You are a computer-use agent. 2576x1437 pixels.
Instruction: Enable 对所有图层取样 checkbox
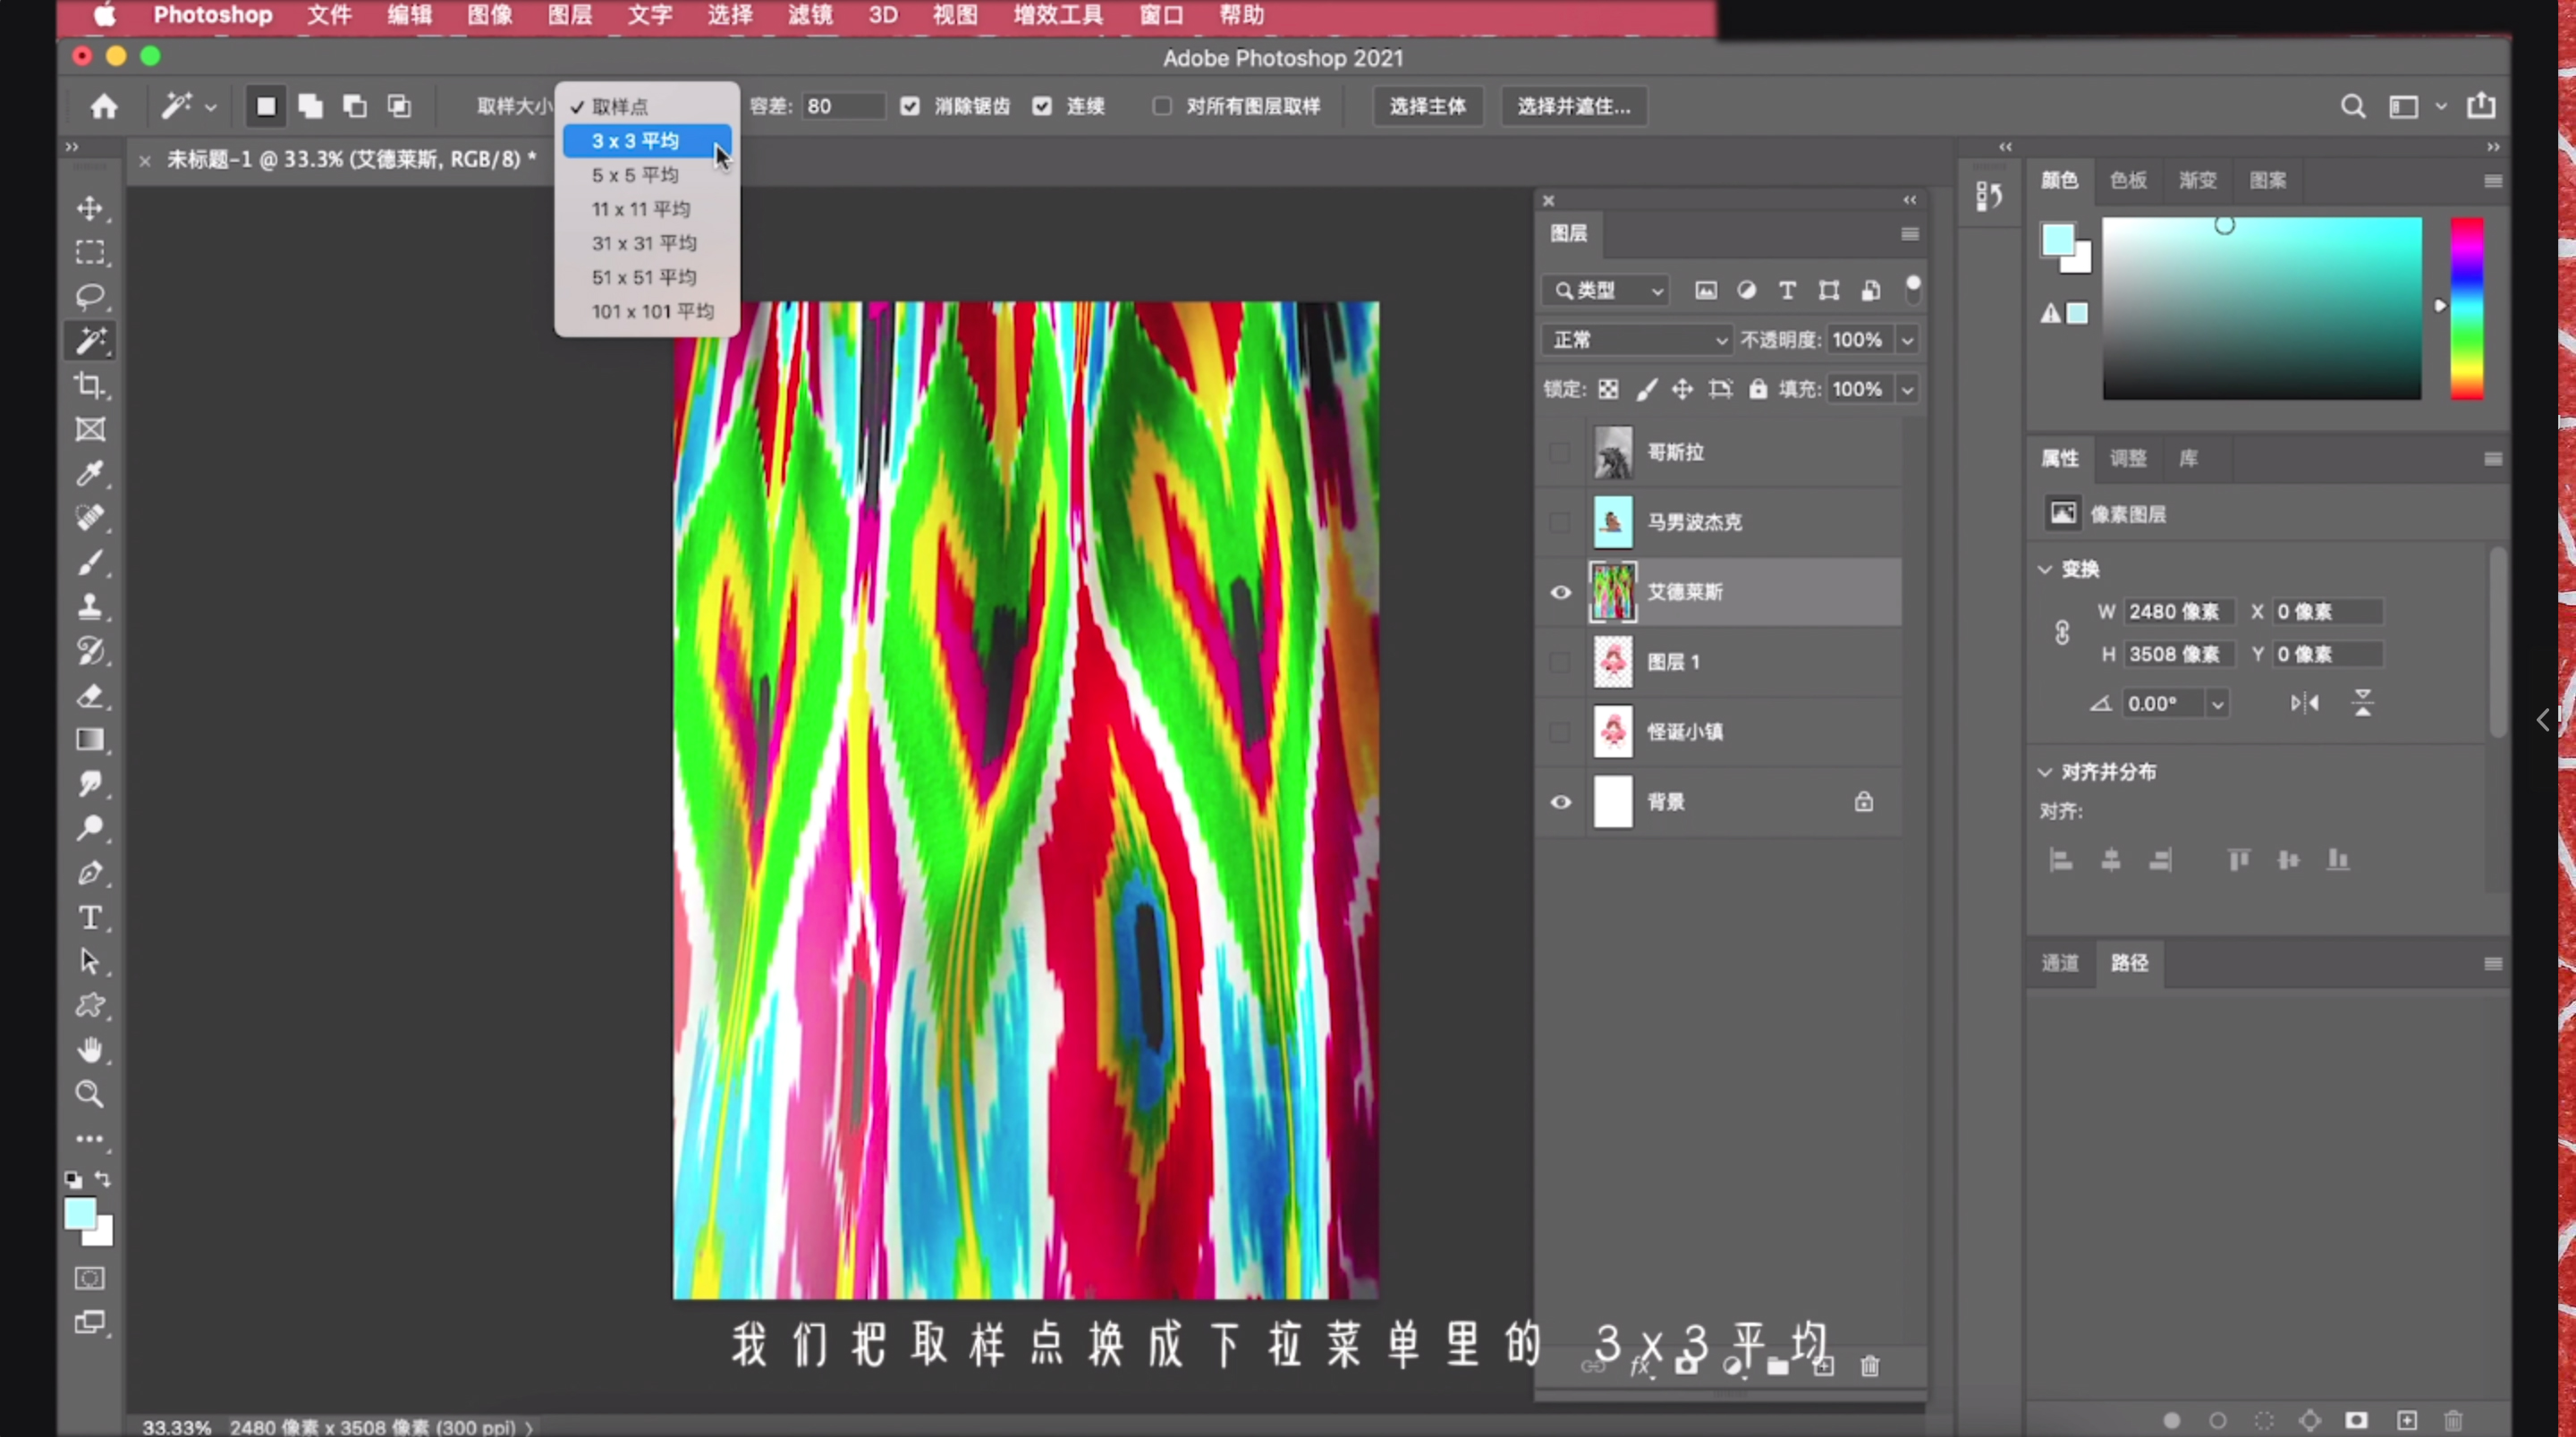pyautogui.click(x=1162, y=106)
